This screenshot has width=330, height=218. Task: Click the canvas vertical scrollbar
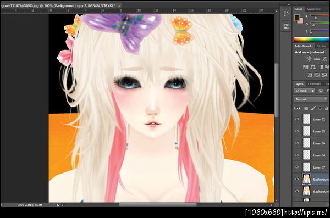pyautogui.click(x=277, y=90)
